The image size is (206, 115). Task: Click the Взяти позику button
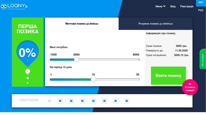[168, 76]
